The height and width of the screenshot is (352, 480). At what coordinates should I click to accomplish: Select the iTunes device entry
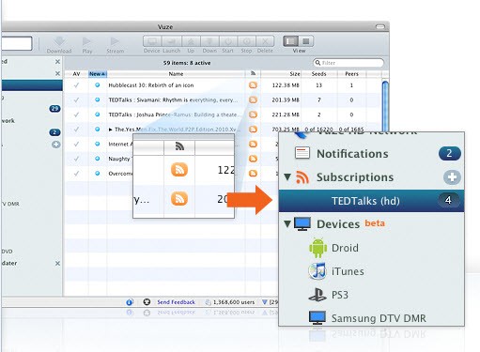pos(348,271)
